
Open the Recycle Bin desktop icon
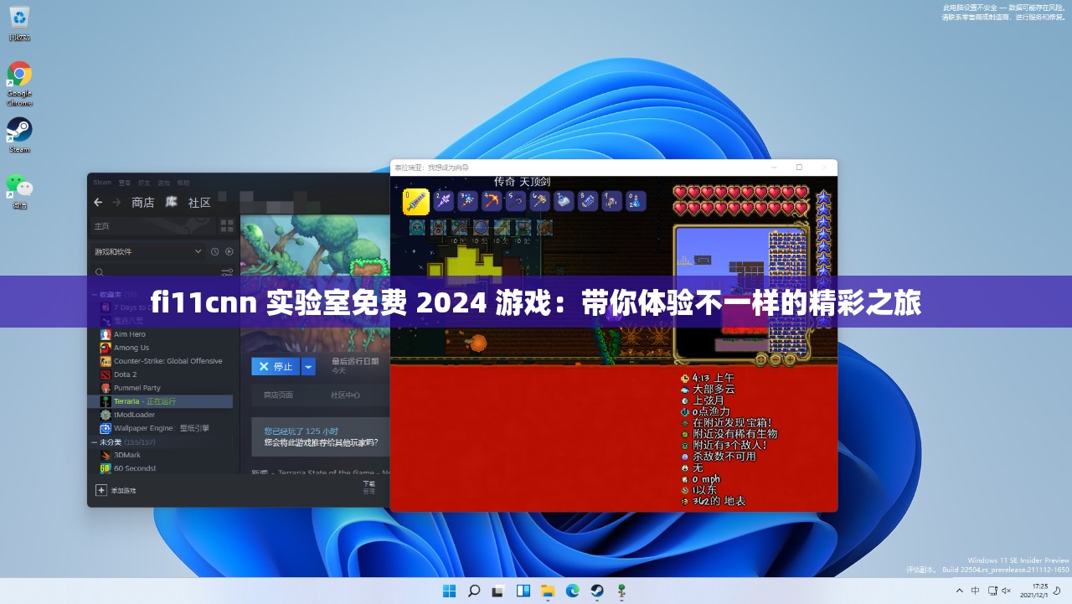(19, 23)
